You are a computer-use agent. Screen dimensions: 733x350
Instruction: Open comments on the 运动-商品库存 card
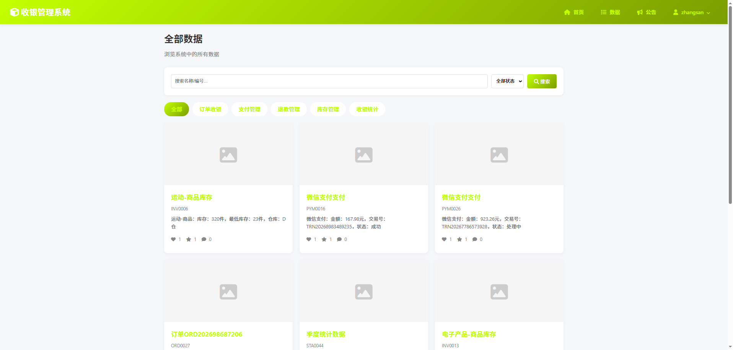click(204, 239)
